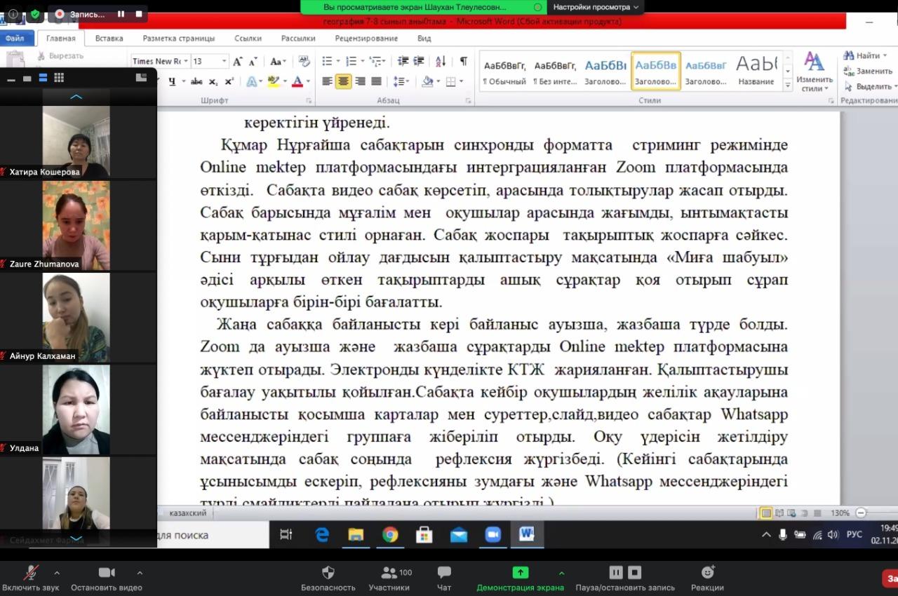The image size is (898, 596).
Task: Click the green Share Screen icon
Action: click(x=520, y=573)
